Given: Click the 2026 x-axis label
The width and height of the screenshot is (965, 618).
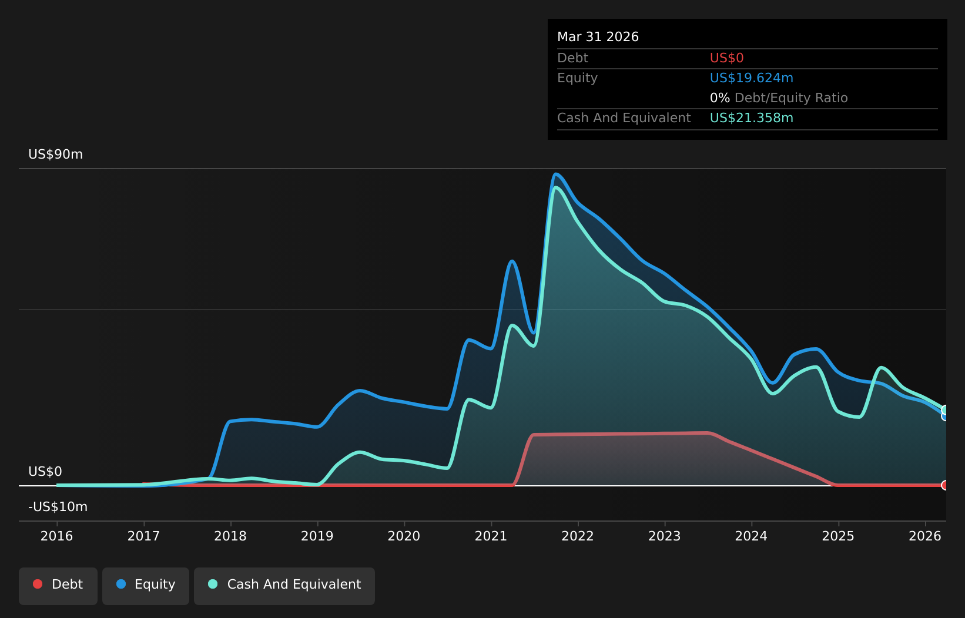Looking at the screenshot, I should pyautogui.click(x=925, y=536).
